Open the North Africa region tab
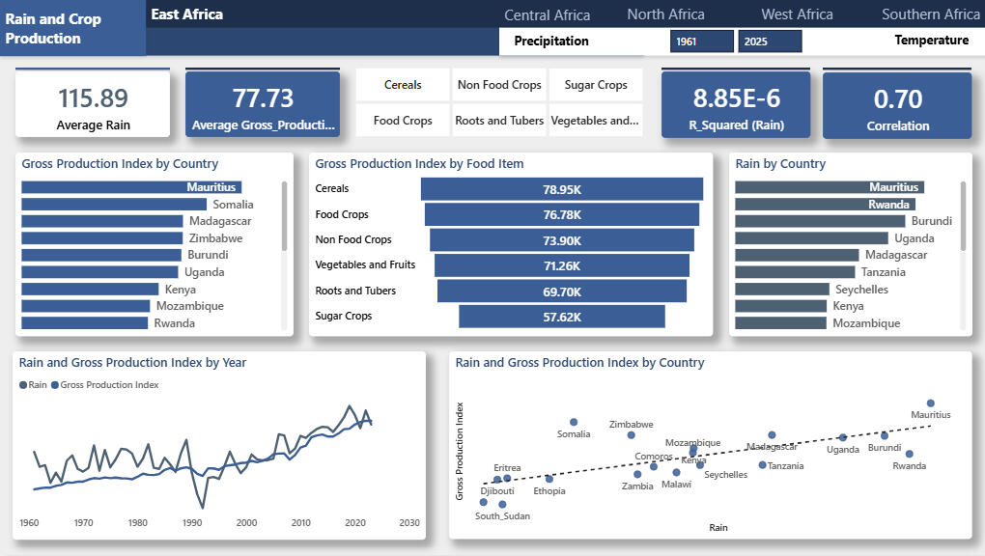The width and height of the screenshot is (985, 556). click(665, 14)
